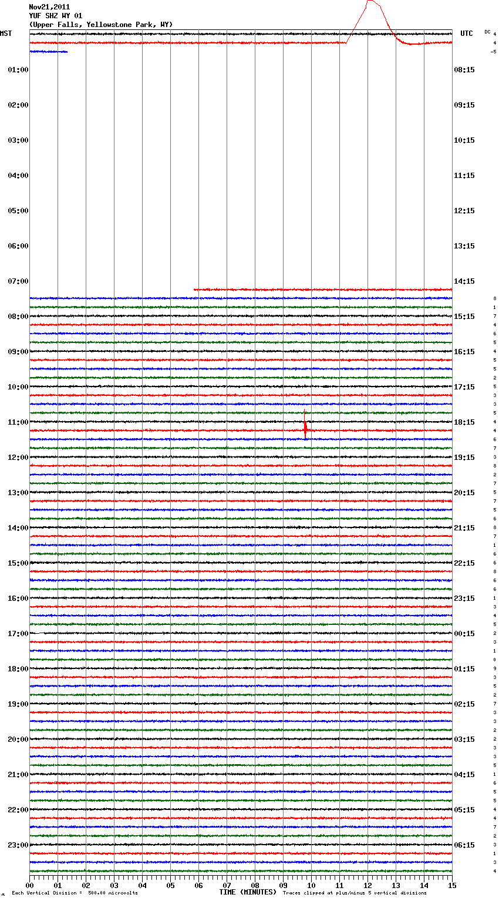
Task: Click the YUF SHZ WY 01 station code
Action: click(56, 16)
